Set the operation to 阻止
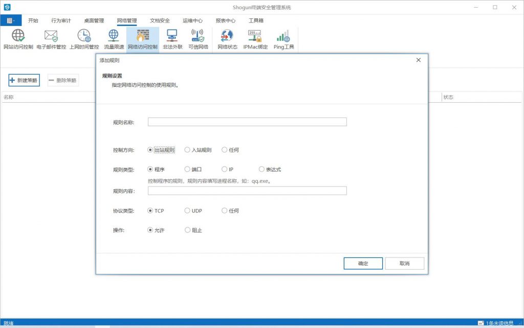Screen dimensions: 524x328 [x=187, y=230]
